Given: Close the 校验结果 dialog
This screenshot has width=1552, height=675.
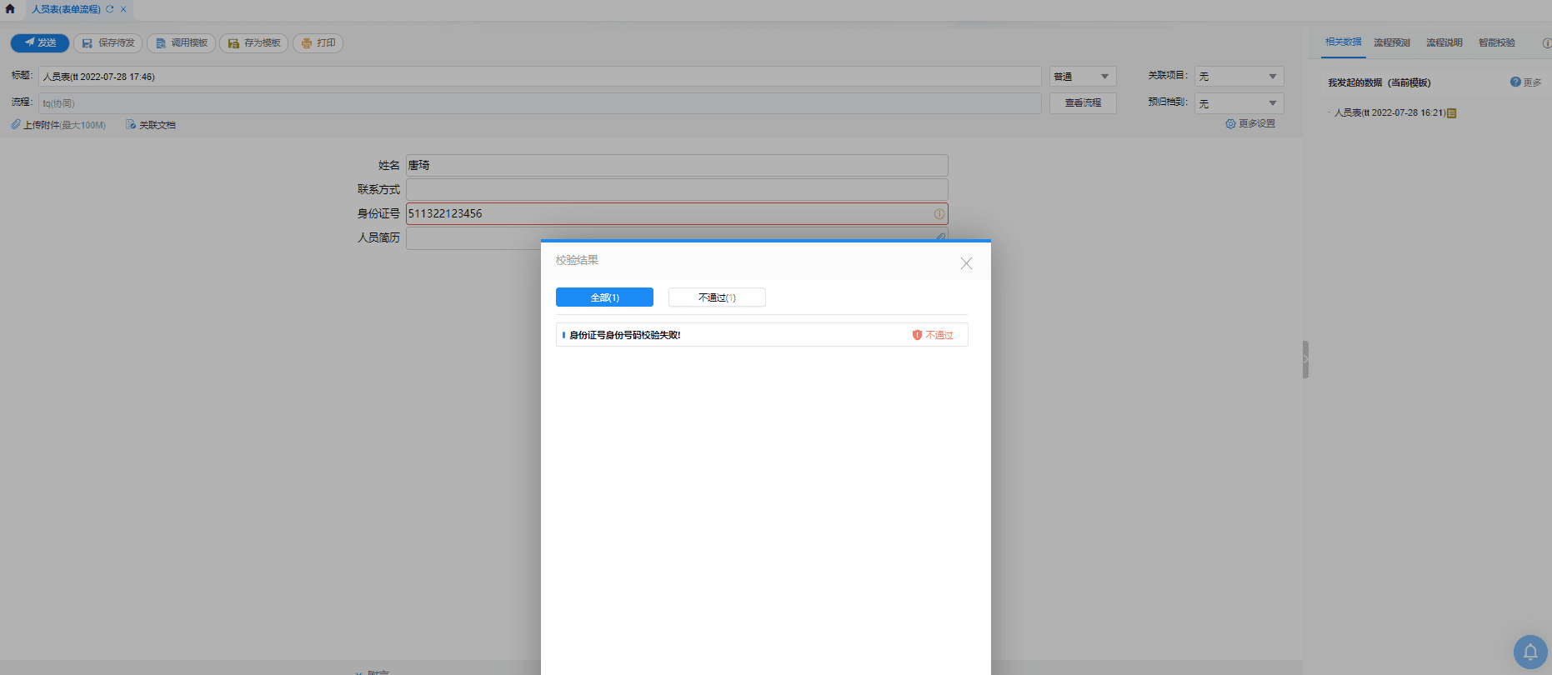Looking at the screenshot, I should (x=966, y=263).
